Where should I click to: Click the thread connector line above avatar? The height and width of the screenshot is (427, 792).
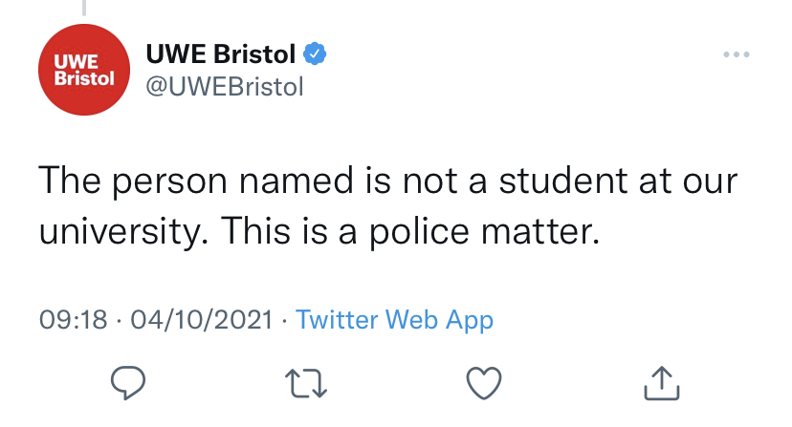coord(84,7)
